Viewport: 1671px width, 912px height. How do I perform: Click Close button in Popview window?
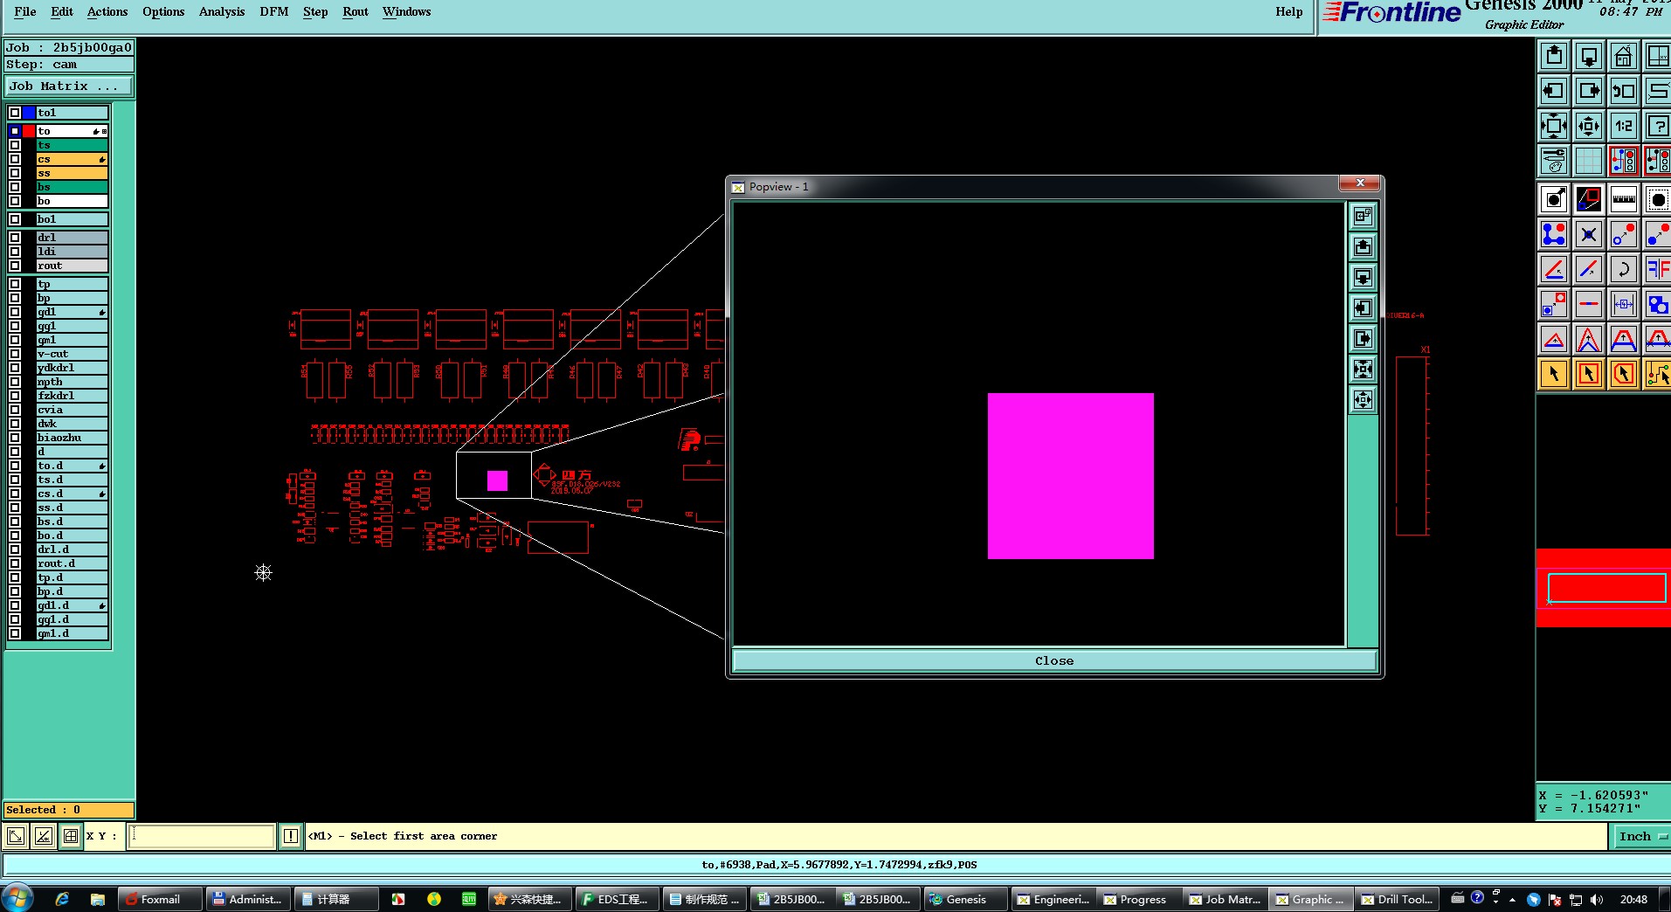pos(1054,661)
